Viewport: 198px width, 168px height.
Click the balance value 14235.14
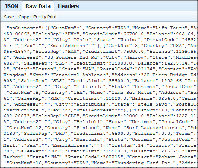pyautogui.click(x=176, y=63)
